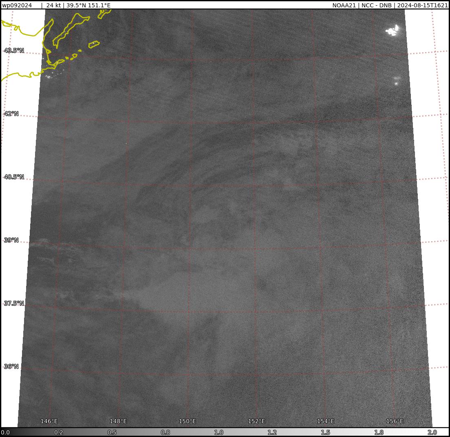This screenshot has height=437, width=450.
Task: Click the 0.5 tick on the colorbar
Action: point(112,433)
